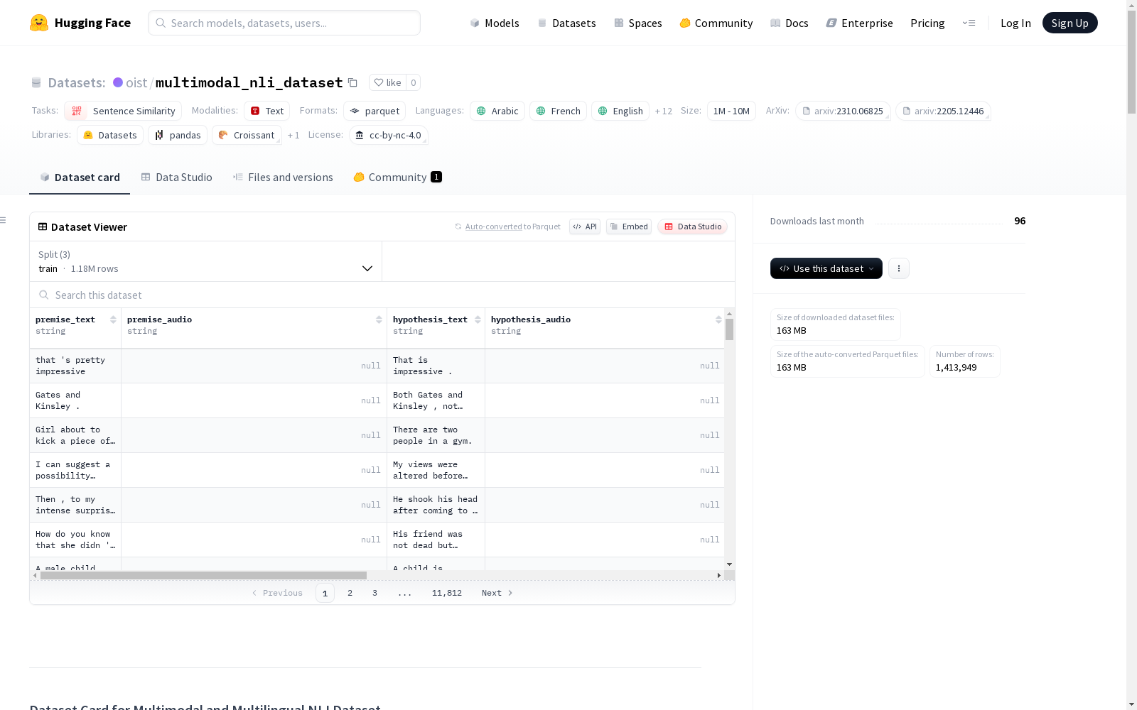Click the oist organization avatar
1137x710 pixels.
click(x=118, y=82)
